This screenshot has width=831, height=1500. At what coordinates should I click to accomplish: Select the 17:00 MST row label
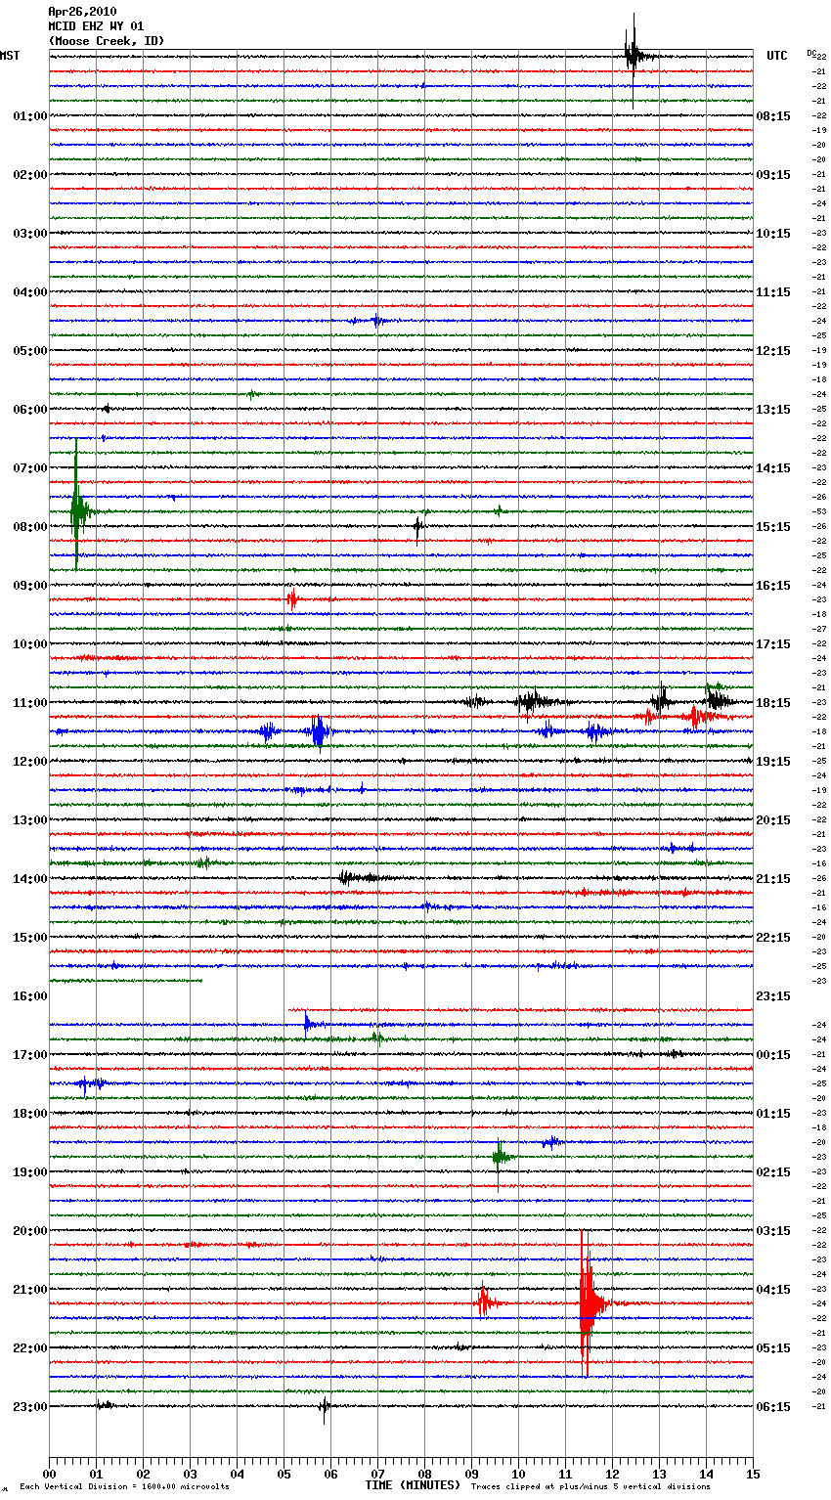click(x=29, y=1055)
